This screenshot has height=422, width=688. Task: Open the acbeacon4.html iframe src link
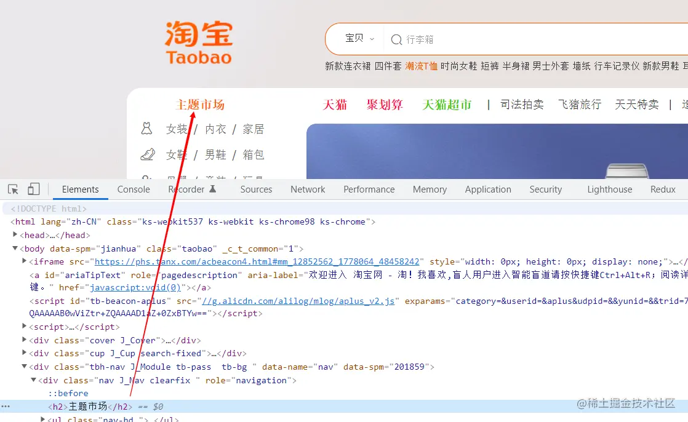coord(257,261)
